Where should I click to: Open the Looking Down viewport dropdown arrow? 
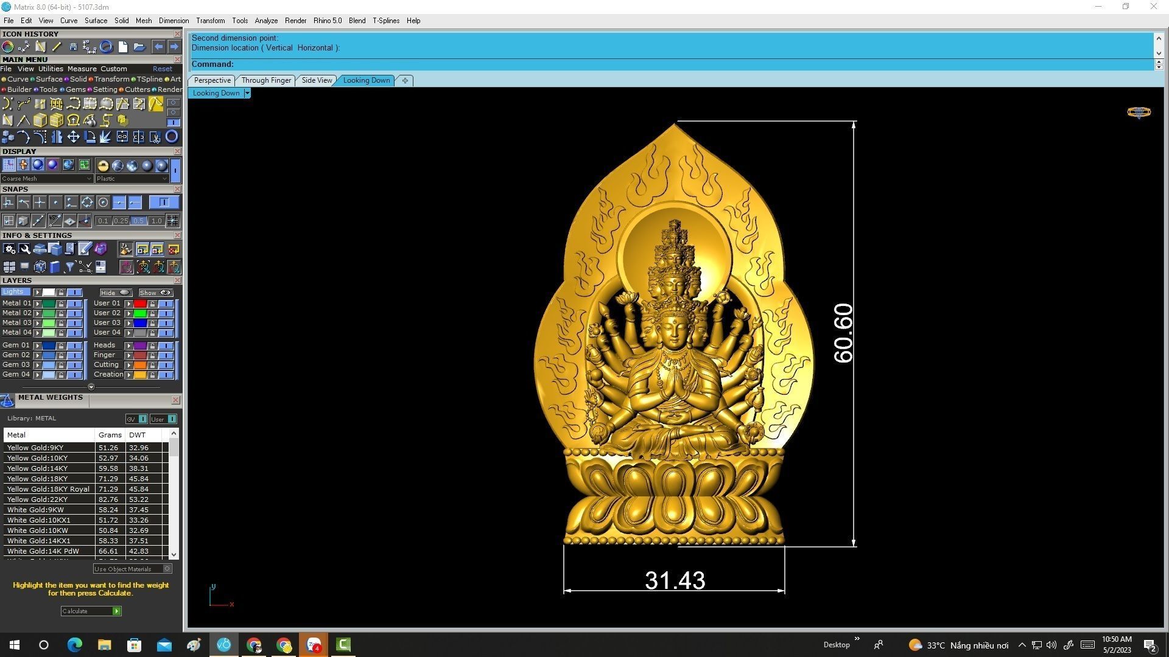(247, 93)
